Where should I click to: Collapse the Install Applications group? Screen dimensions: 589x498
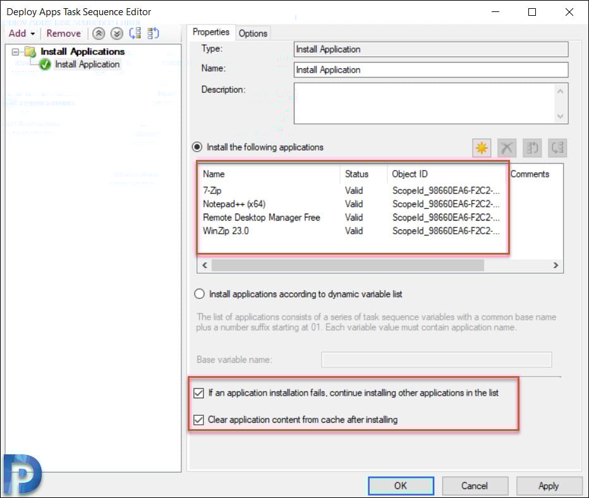coord(15,52)
